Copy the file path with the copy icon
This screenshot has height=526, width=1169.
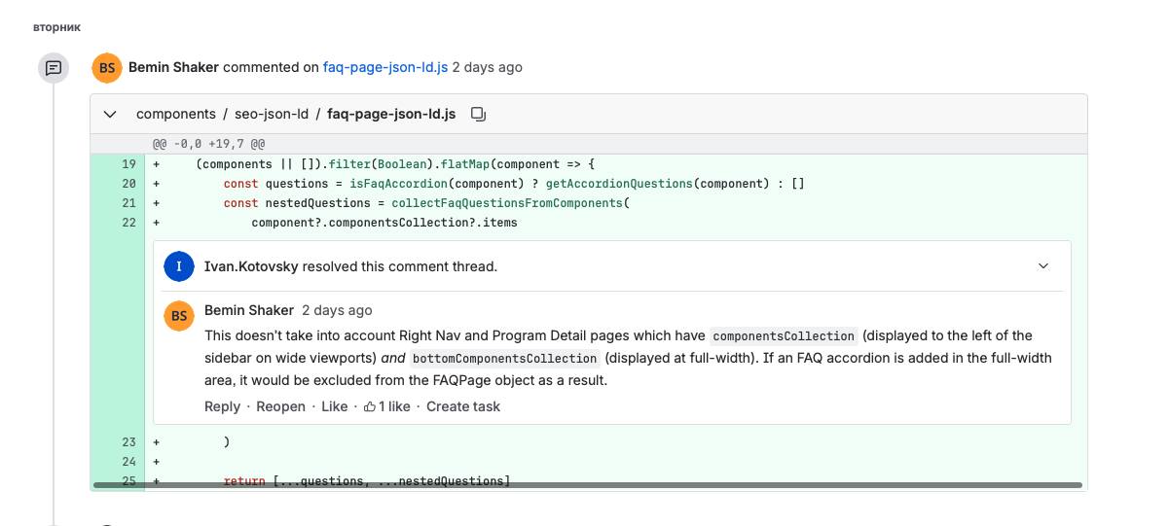pos(478,115)
